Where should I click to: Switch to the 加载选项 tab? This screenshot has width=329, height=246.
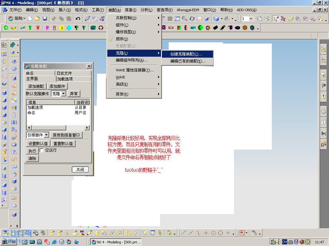74,79
